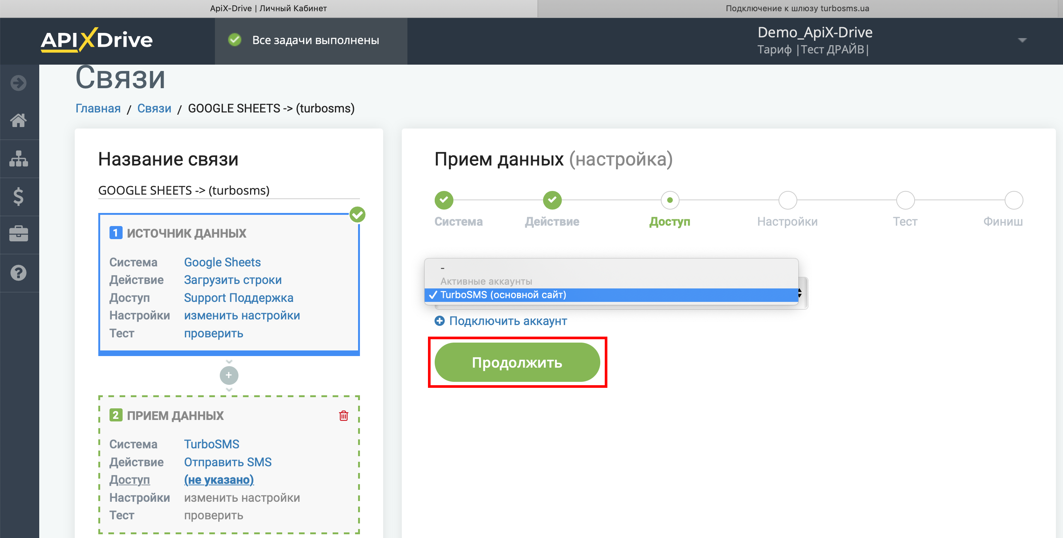Edit the connection name field
This screenshot has width=1063, height=538.
(229, 190)
